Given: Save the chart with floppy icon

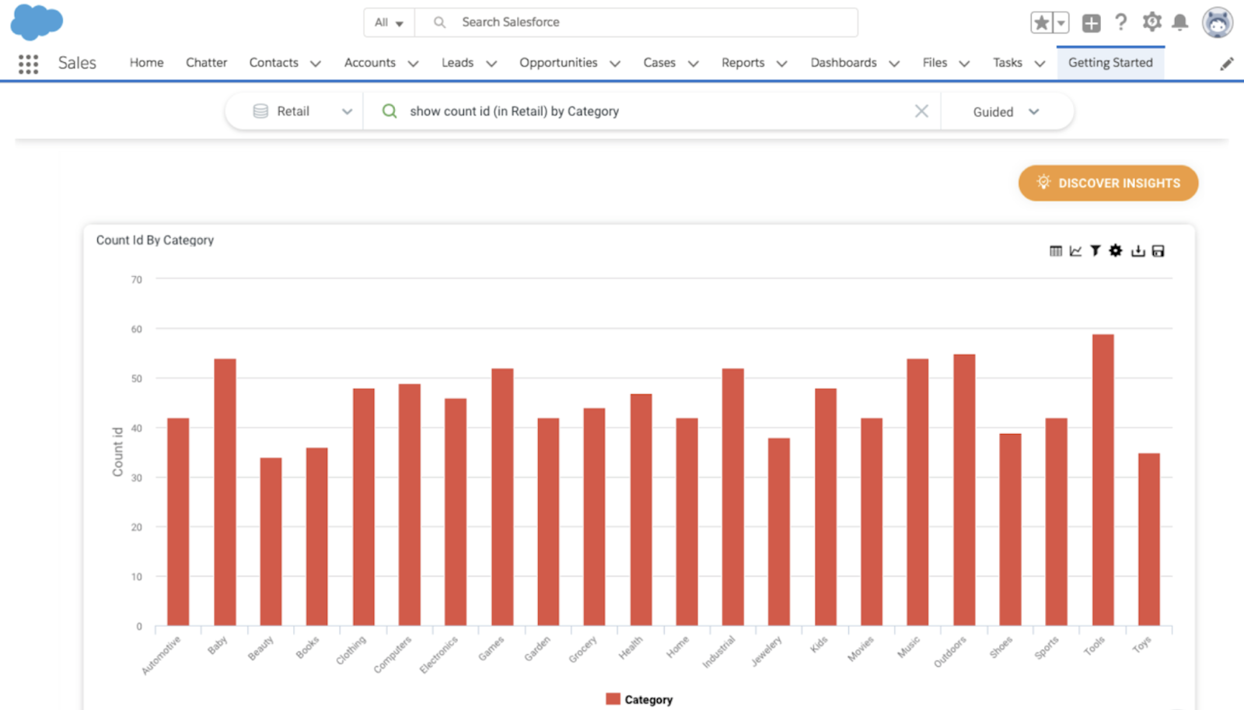Looking at the screenshot, I should pos(1158,250).
